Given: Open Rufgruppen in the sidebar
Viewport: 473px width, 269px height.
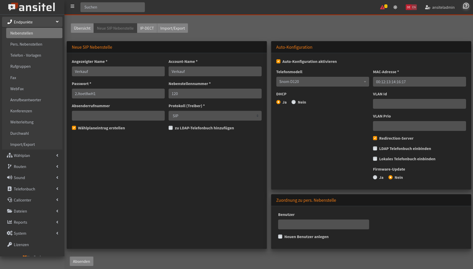Looking at the screenshot, I should coord(20,66).
